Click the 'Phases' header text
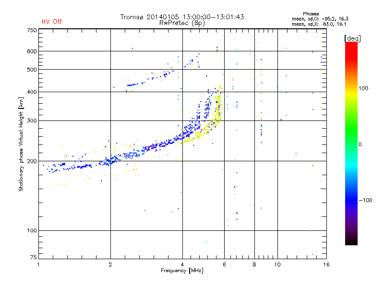The image size is (384, 288). (x=311, y=14)
